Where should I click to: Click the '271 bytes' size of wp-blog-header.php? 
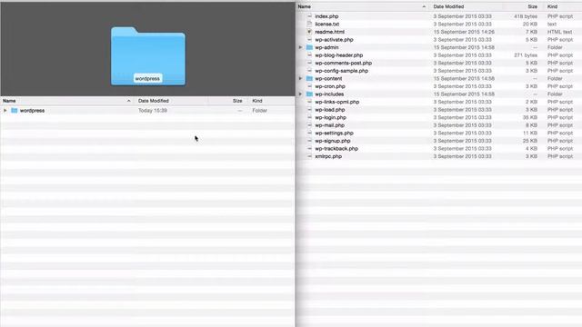[x=526, y=55]
